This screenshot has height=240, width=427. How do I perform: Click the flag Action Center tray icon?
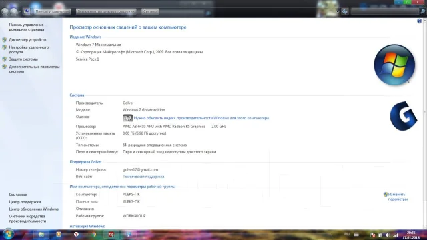(372, 235)
